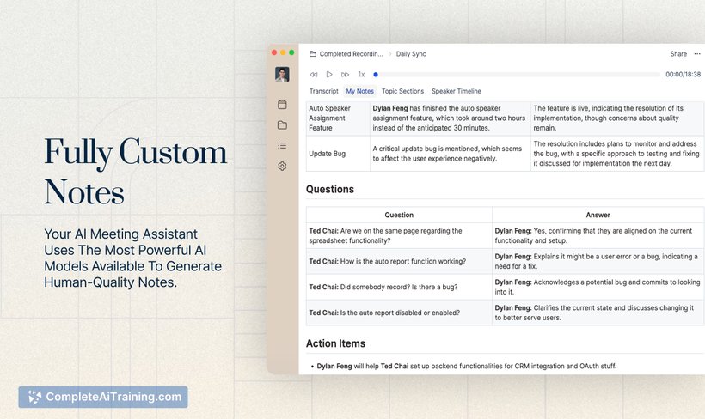This screenshot has width=705, height=419.
Task: Open the folder icon in sidebar
Action: pyautogui.click(x=282, y=124)
